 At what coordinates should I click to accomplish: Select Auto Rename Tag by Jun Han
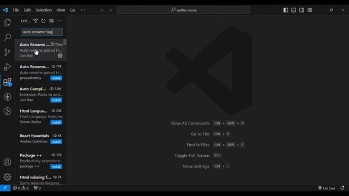pos(41,50)
